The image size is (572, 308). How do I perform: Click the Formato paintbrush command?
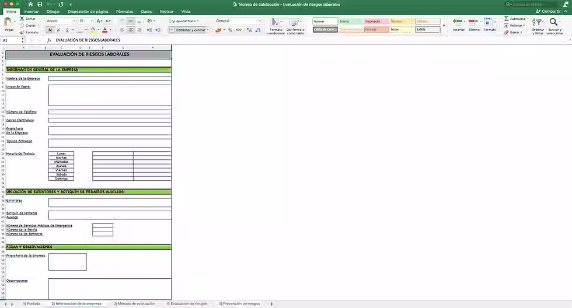coord(29,33)
